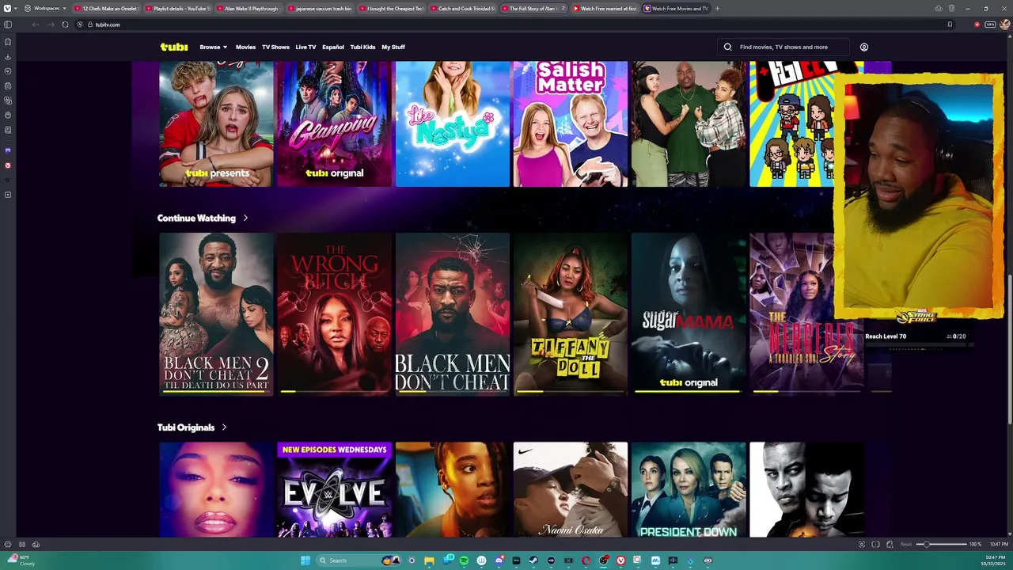Open the WWE Evolve poster
This screenshot has height=570, width=1013.
click(x=334, y=489)
